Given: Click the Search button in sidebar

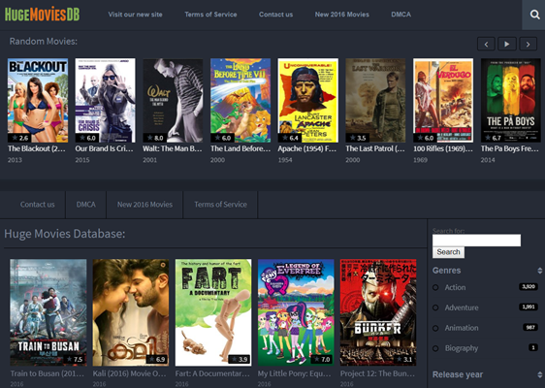Looking at the screenshot, I should click(448, 252).
